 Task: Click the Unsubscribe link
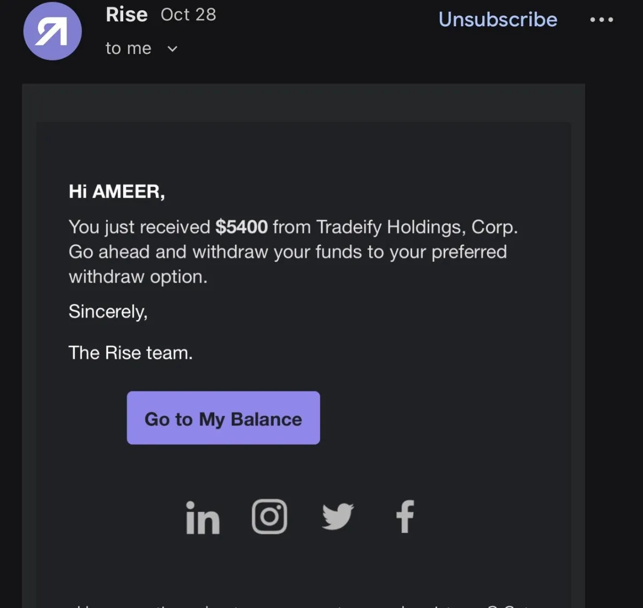(498, 19)
